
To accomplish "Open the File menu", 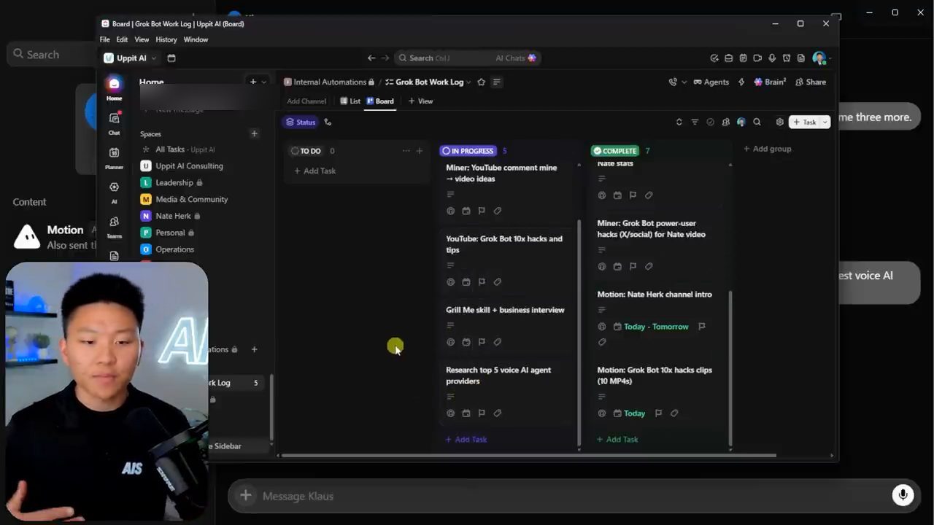I will (x=104, y=39).
